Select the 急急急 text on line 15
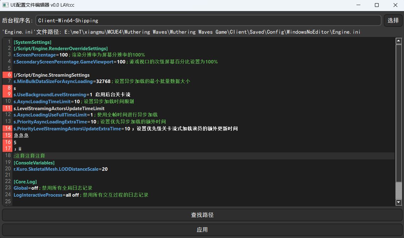The width and height of the screenshot is (404, 238). tap(21, 135)
